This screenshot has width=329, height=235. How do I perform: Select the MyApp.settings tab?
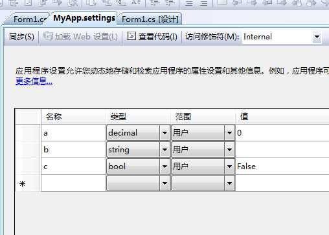point(84,18)
